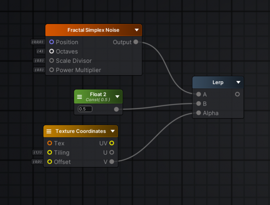Click the U output port
Screen dimensions: 270x205
pos(112,152)
